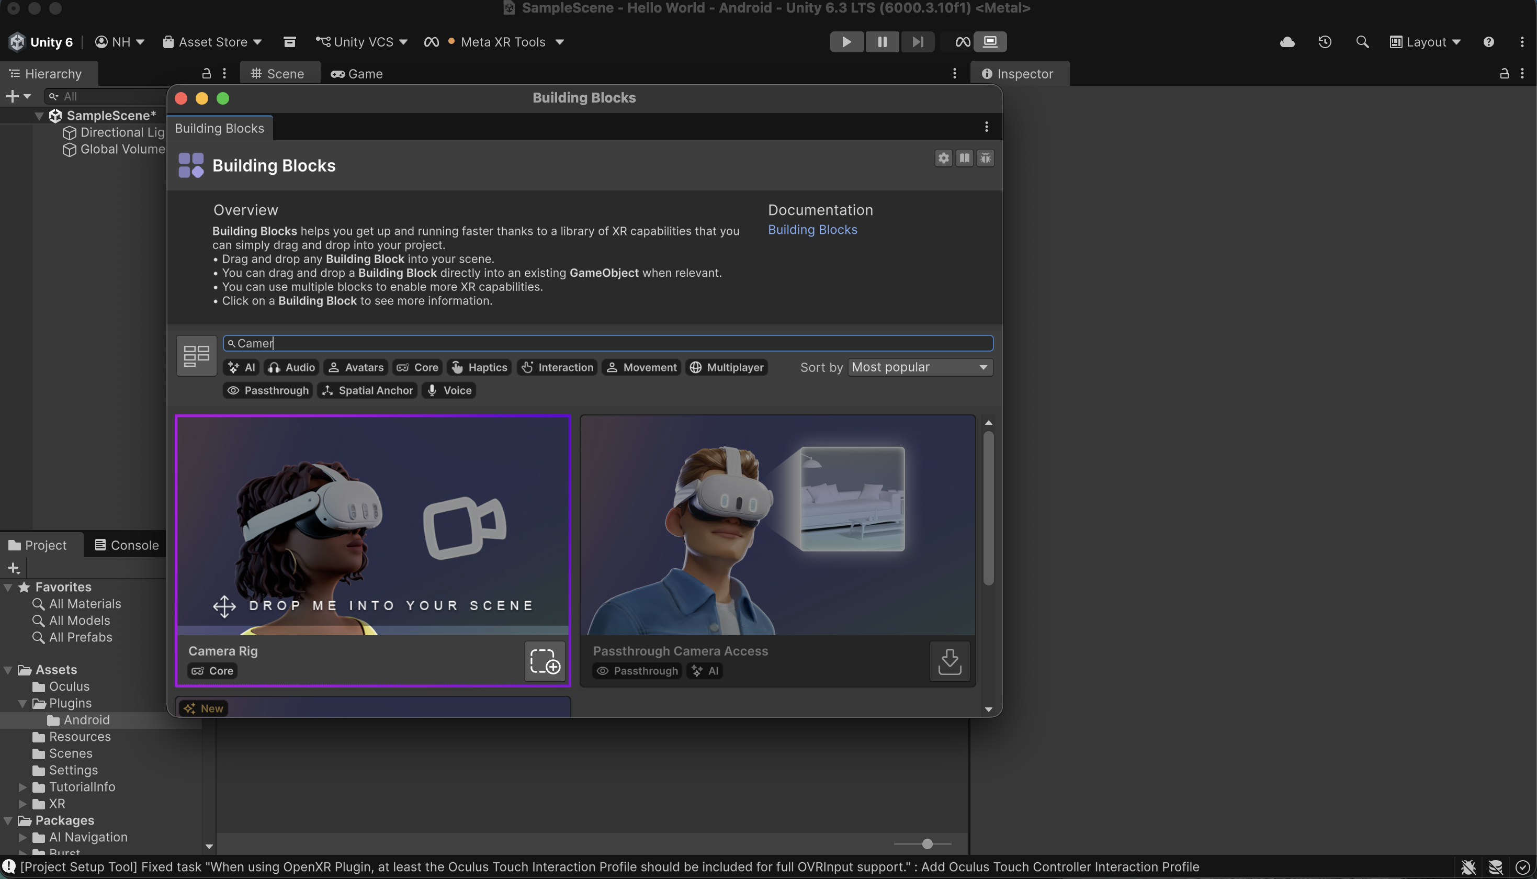Viewport: 1537px width, 879px height.
Task: Switch Building Blocks layout using grid view icon
Action: coord(196,355)
